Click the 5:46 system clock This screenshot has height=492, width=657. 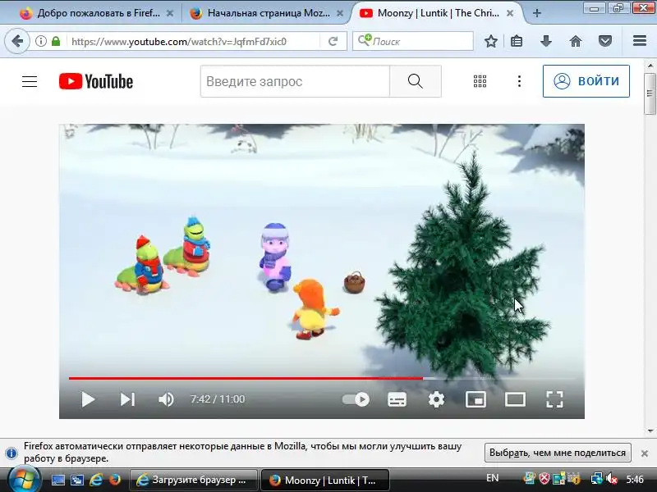tap(635, 480)
